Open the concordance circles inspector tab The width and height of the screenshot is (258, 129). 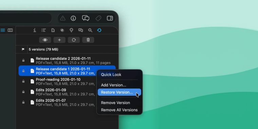coord(62,30)
